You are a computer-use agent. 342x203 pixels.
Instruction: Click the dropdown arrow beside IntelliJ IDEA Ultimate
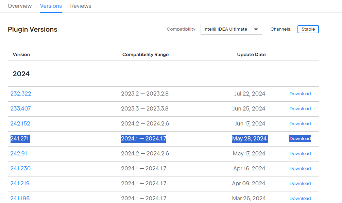tap(256, 30)
